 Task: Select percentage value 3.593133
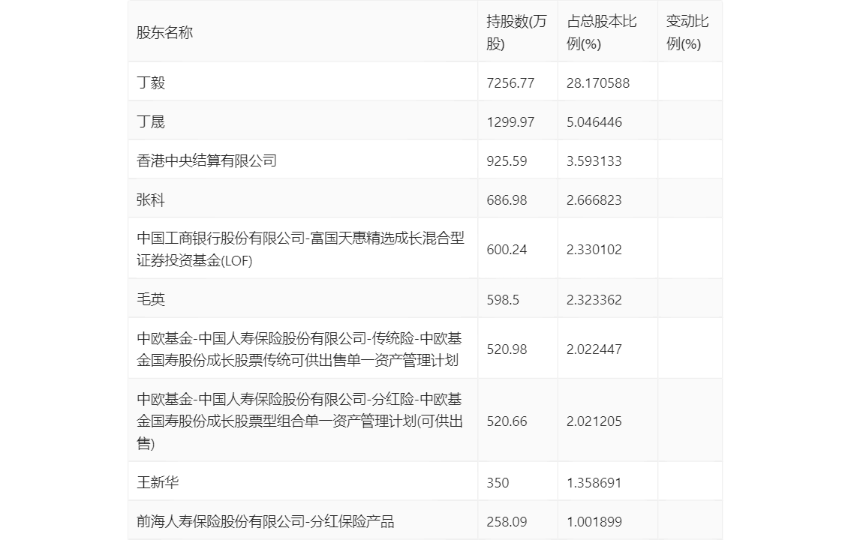594,161
